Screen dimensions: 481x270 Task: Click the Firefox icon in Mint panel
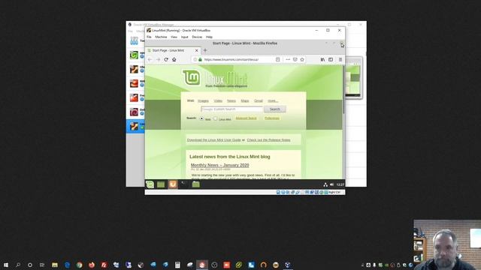pyautogui.click(x=172, y=184)
